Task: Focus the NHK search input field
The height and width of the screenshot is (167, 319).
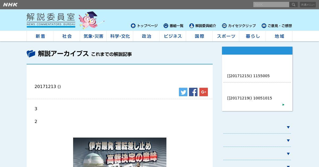Action: 271,5
